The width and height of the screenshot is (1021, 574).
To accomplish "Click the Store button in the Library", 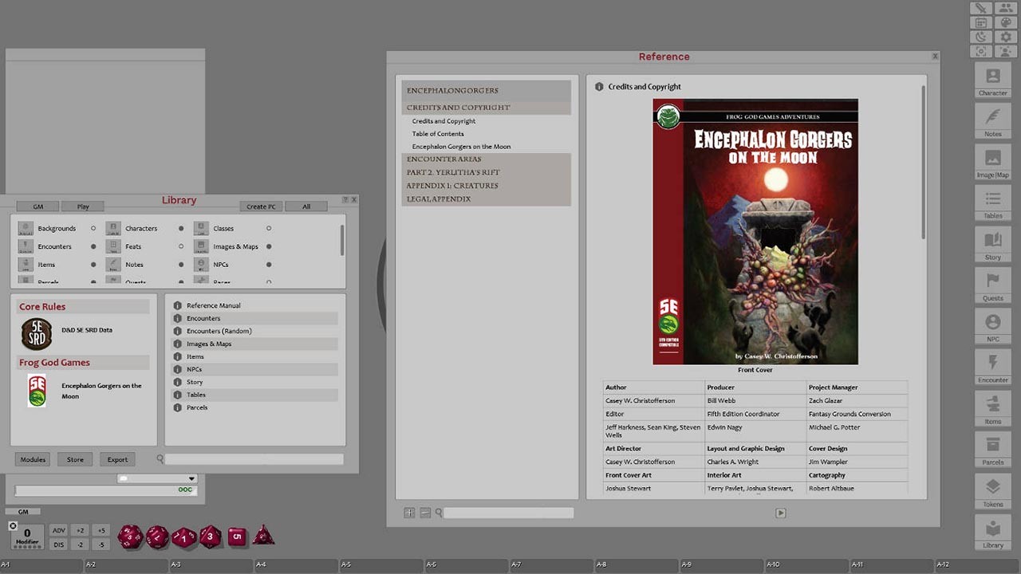I will [74, 459].
